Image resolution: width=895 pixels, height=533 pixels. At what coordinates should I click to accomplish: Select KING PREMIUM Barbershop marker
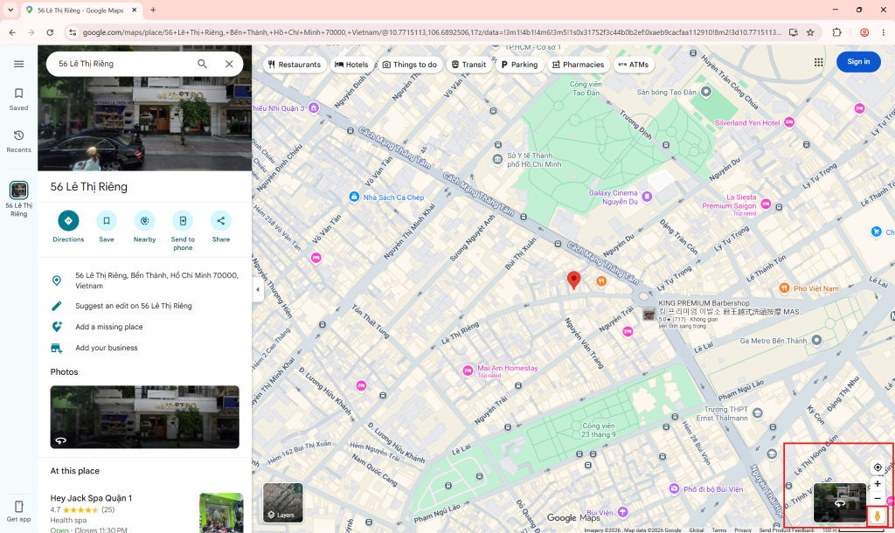pos(649,314)
